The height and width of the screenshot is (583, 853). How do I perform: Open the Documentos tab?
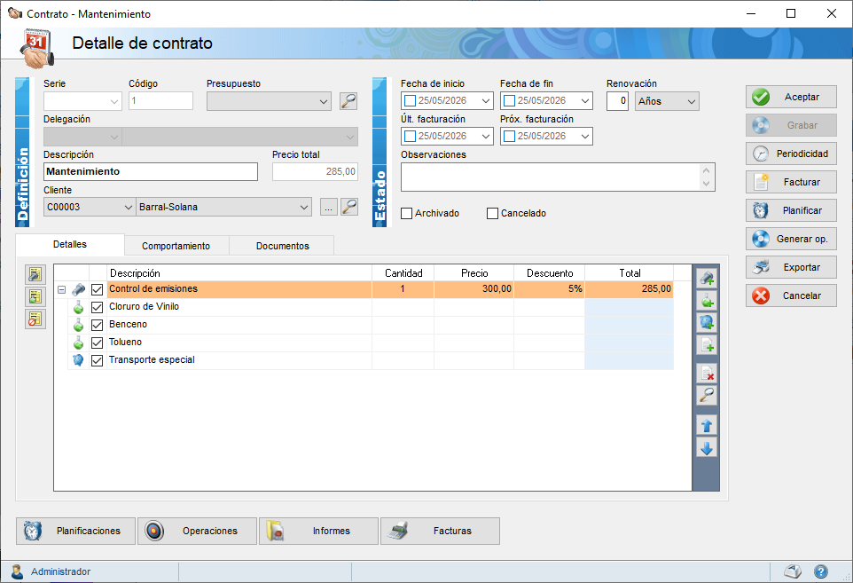pyautogui.click(x=282, y=246)
